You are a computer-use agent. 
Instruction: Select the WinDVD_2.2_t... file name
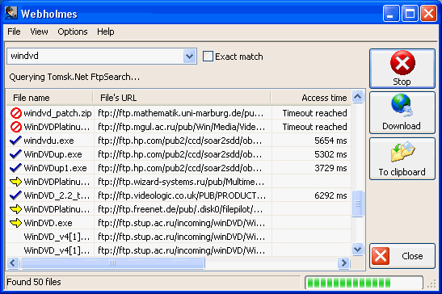point(57,195)
